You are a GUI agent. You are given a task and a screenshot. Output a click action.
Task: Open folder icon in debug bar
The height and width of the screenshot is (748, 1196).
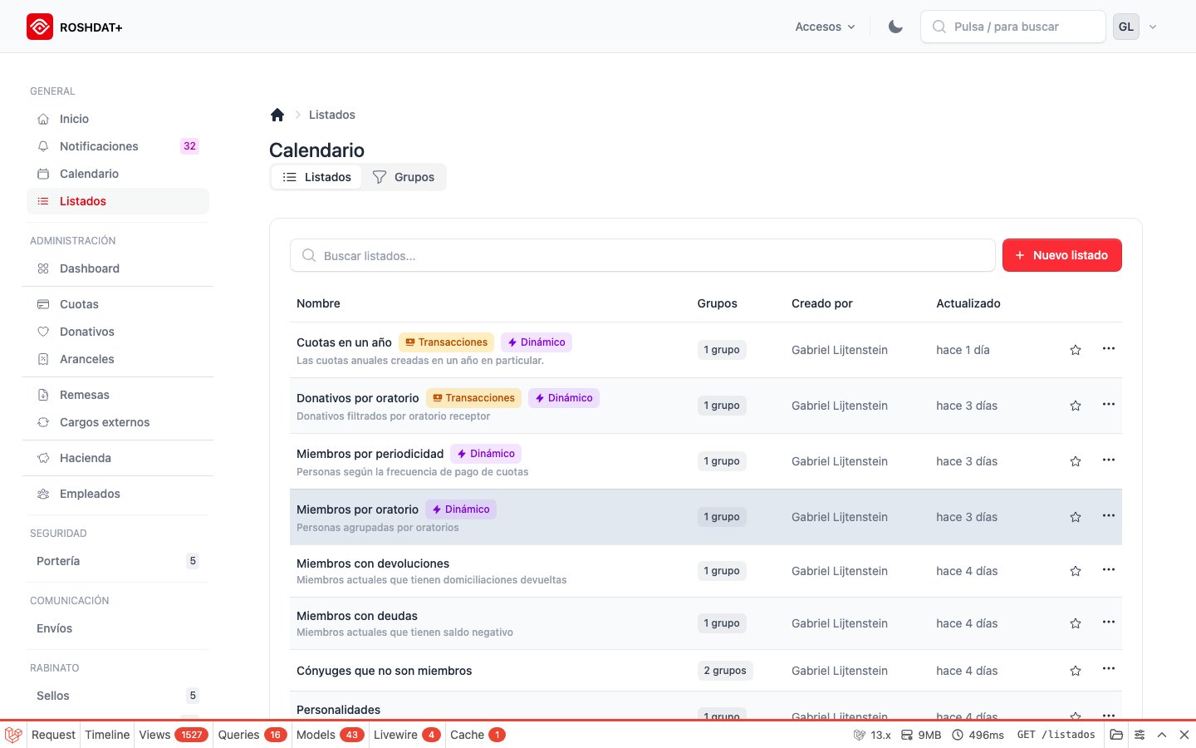tap(1116, 735)
